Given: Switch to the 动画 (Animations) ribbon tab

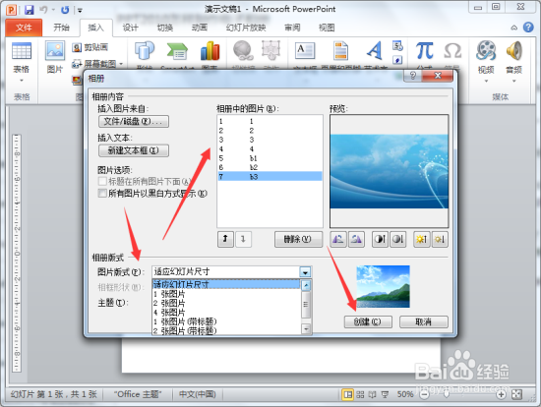Looking at the screenshot, I should pyautogui.click(x=200, y=28).
